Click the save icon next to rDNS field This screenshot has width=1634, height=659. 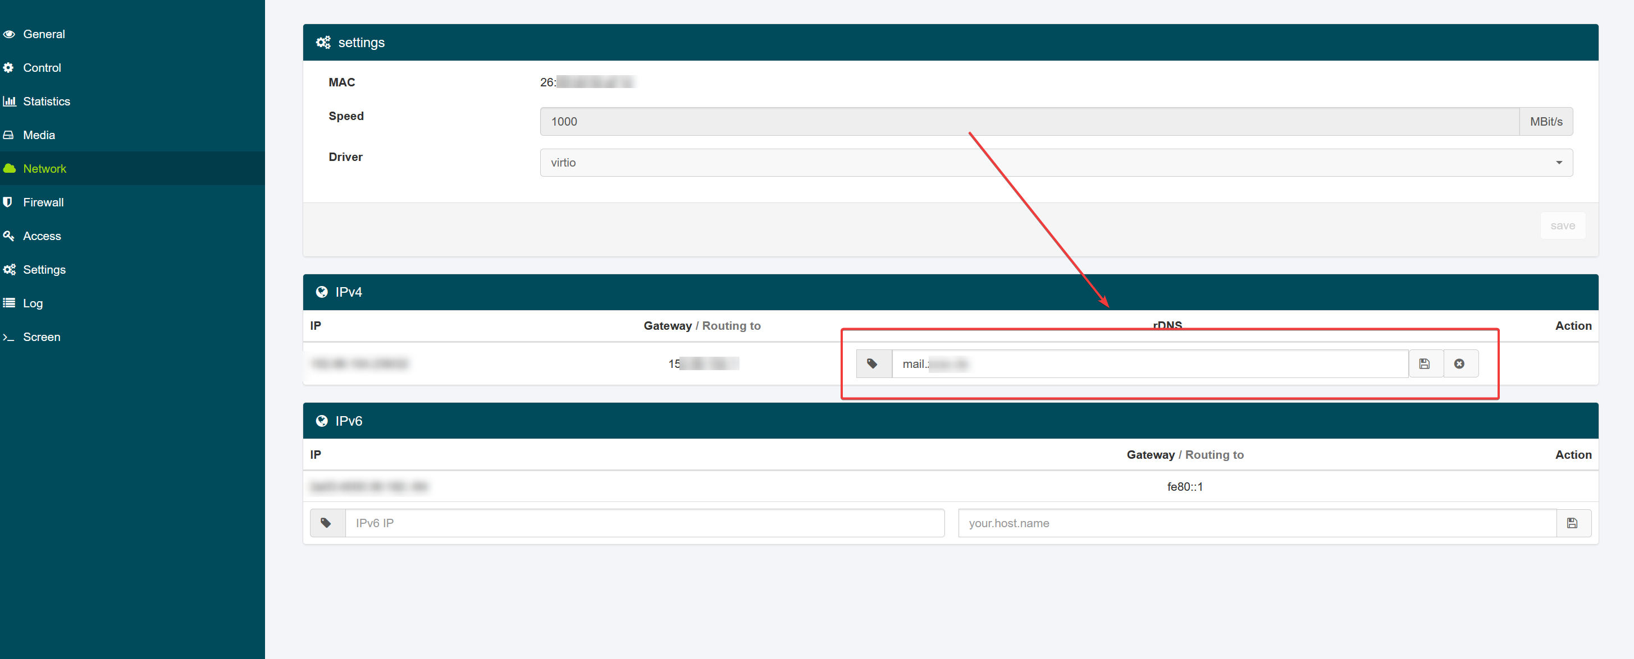click(x=1425, y=364)
